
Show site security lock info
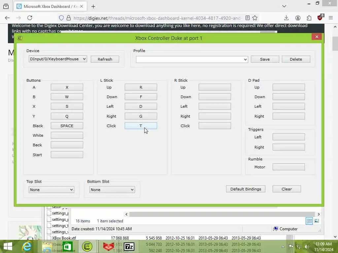pyautogui.click(x=69, y=18)
